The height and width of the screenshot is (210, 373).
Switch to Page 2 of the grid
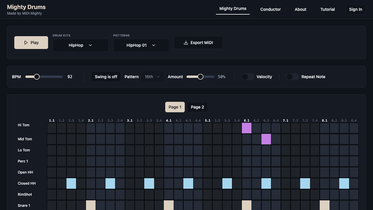pyautogui.click(x=197, y=107)
